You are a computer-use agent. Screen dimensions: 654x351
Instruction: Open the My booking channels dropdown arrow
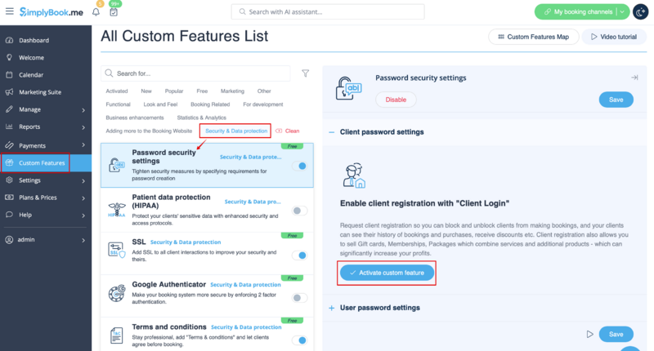pos(622,11)
